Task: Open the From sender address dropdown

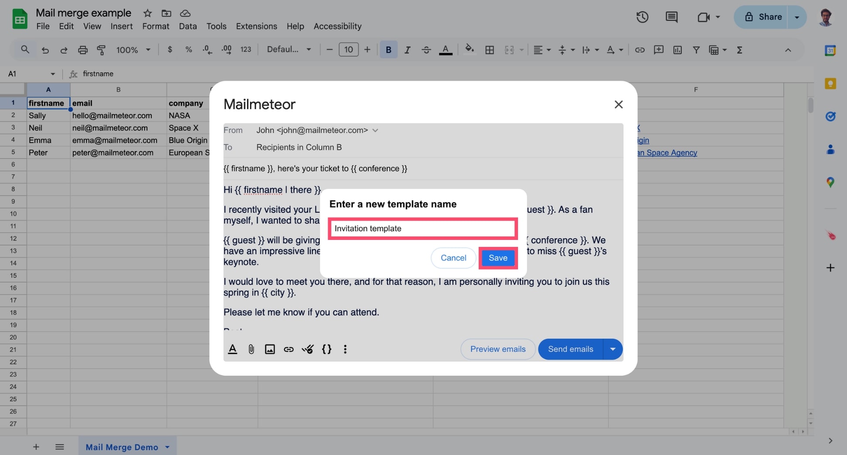Action: 375,130
